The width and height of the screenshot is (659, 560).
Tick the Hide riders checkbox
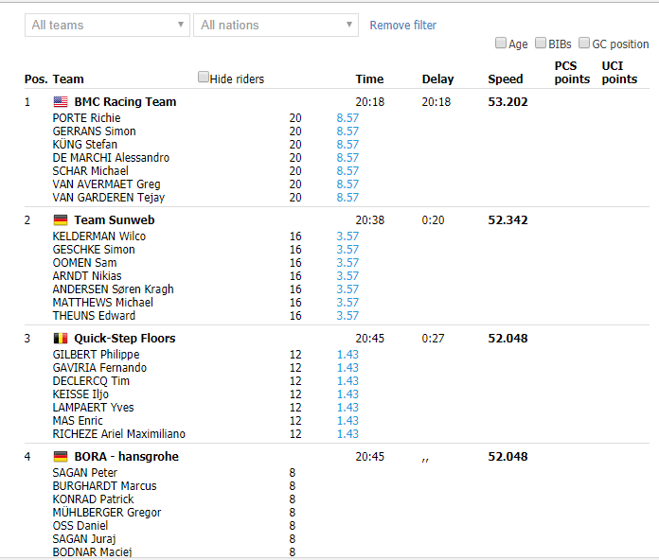203,77
